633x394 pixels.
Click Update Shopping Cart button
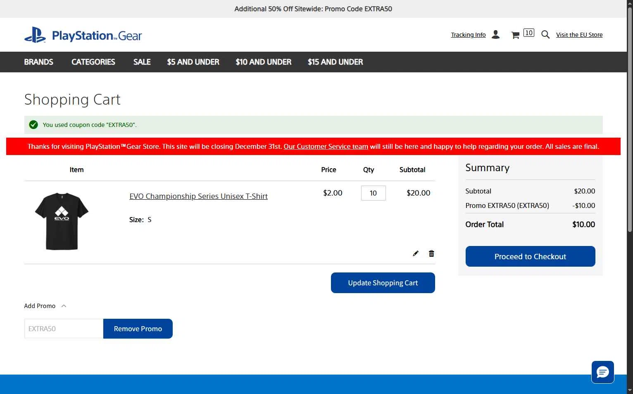(383, 283)
